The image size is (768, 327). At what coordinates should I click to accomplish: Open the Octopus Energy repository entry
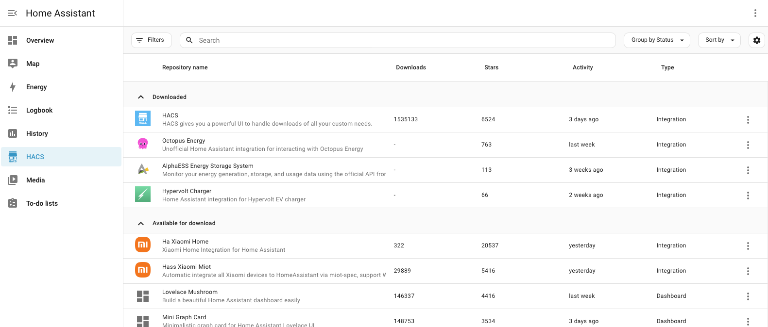pos(445,145)
